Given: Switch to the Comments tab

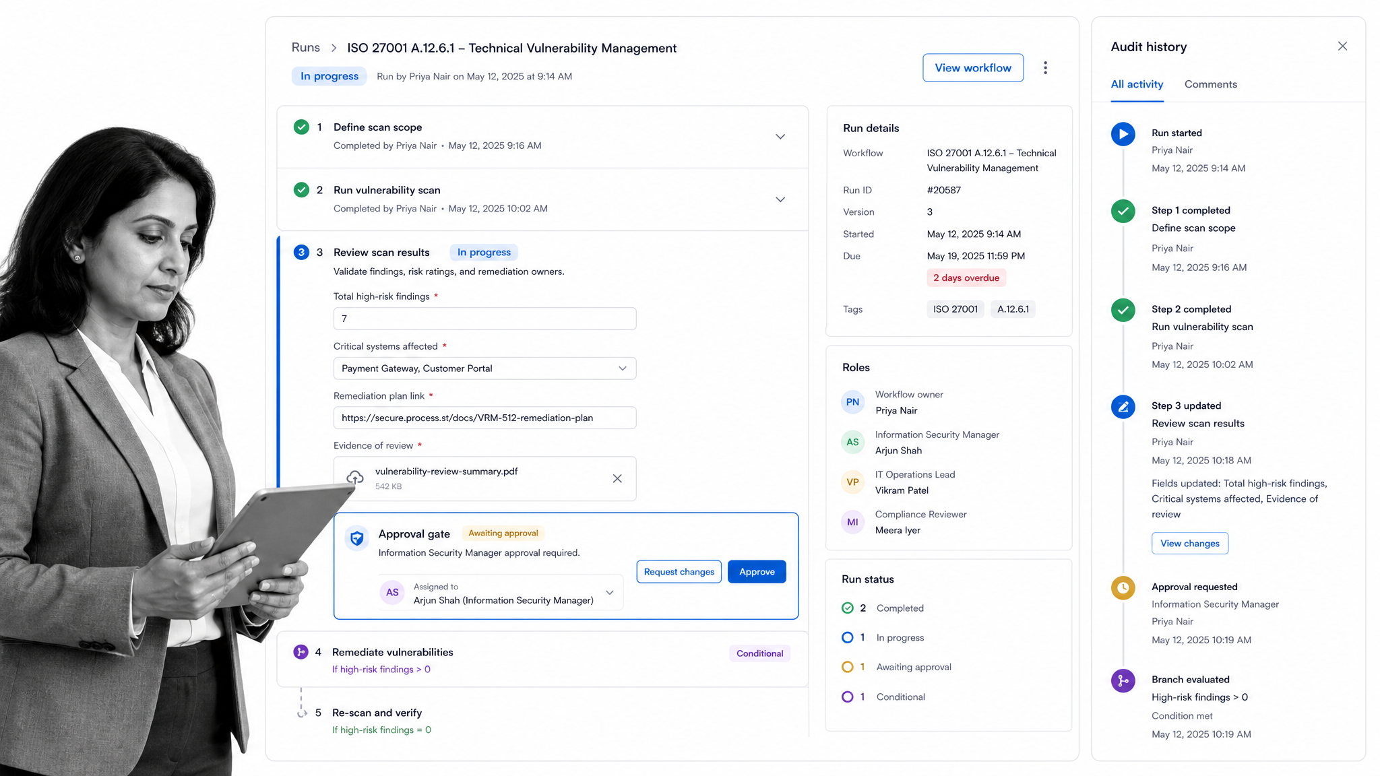Looking at the screenshot, I should coord(1210,84).
